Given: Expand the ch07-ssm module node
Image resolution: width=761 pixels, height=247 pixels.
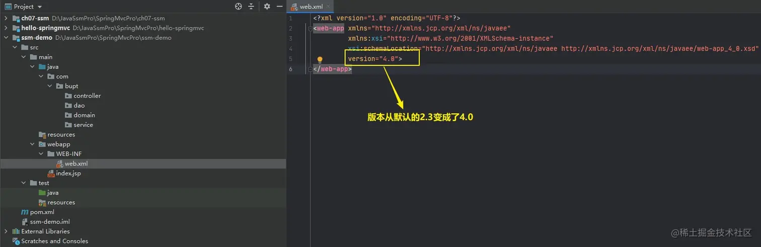Looking at the screenshot, I should point(6,18).
